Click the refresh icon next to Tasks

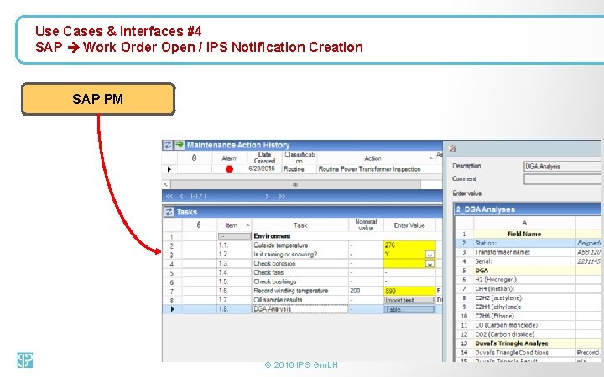point(169,212)
